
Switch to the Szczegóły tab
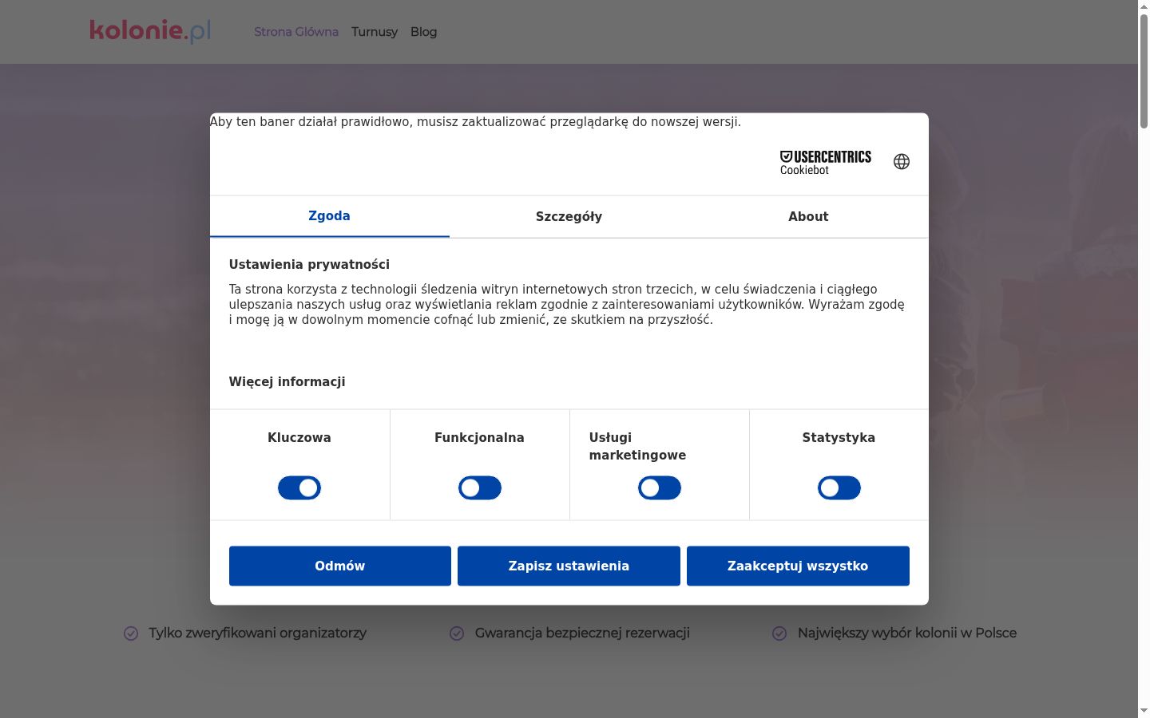[569, 217]
